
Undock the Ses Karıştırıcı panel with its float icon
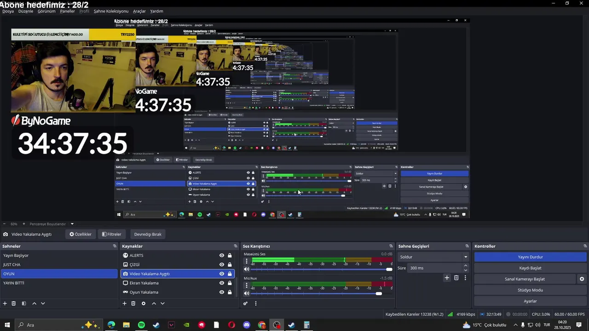391,246
